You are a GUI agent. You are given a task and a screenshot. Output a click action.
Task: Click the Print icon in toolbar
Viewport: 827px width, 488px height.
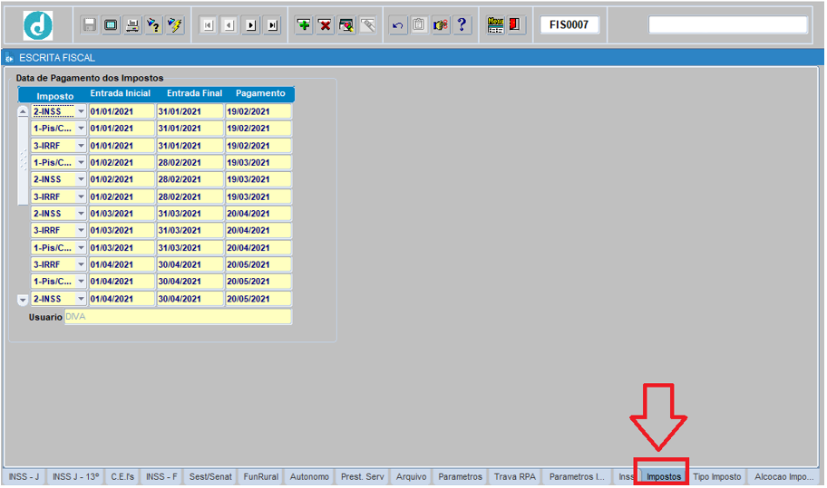point(131,25)
